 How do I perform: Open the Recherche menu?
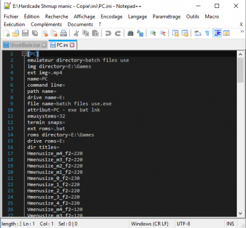57,17
